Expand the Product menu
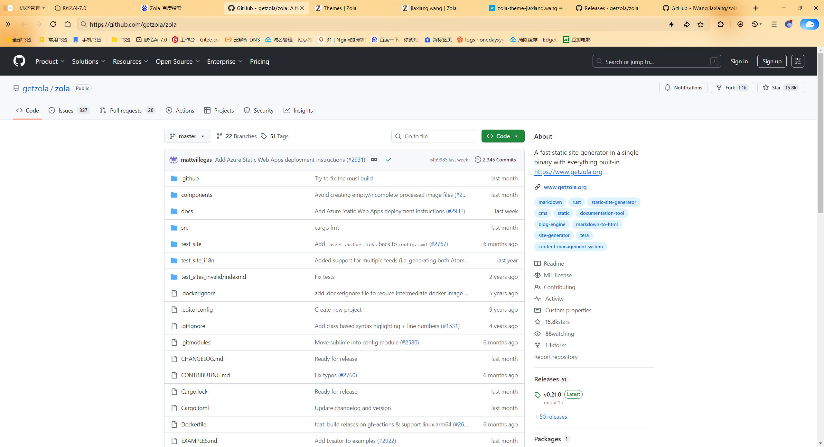 click(x=50, y=61)
